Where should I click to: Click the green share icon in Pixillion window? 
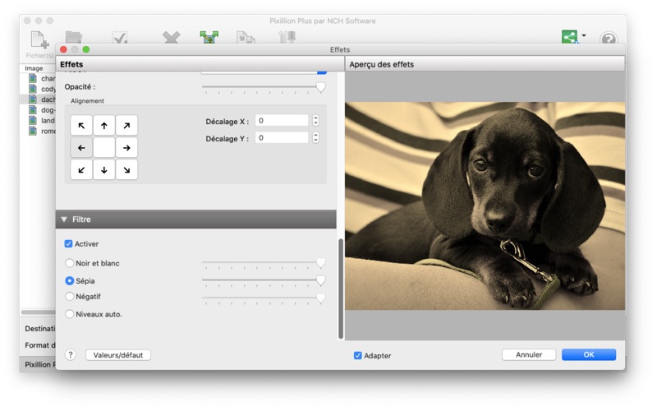click(x=569, y=37)
